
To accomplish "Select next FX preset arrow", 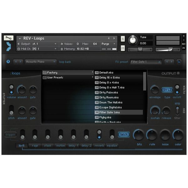I will [x=172, y=62].
